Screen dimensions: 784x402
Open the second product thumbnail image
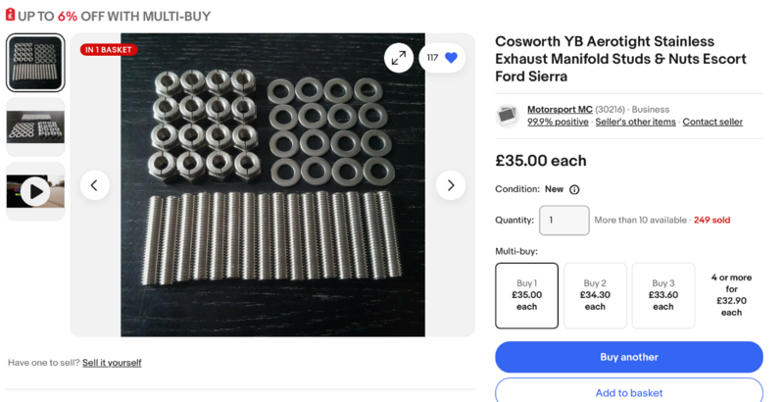coord(35,127)
